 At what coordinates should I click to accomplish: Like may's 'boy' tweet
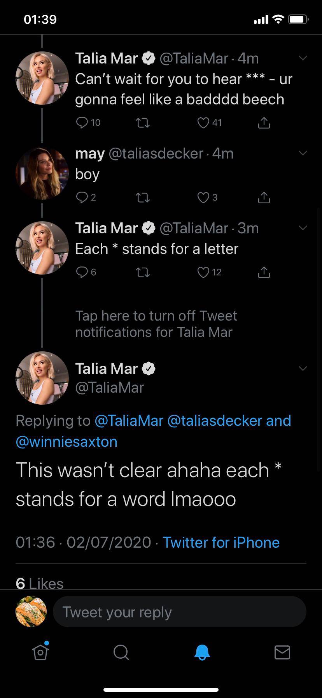pyautogui.click(x=203, y=197)
